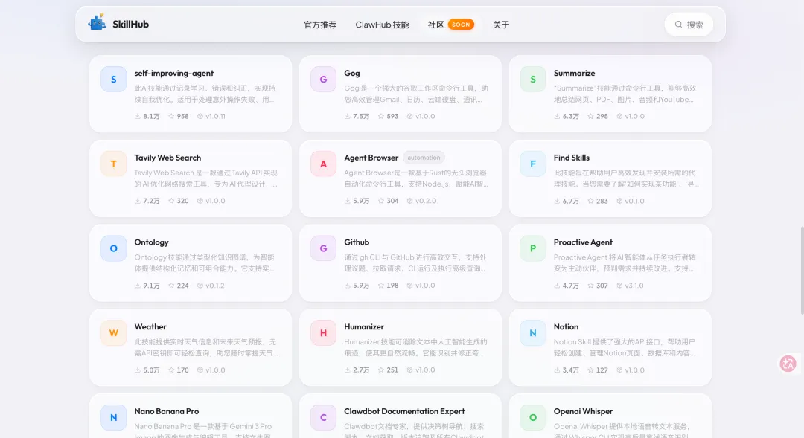Click the 搜索 search field
This screenshot has width=804, height=438.
[689, 25]
